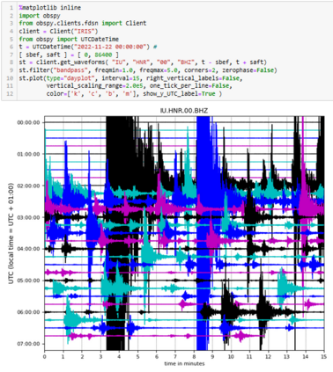Click the 'zerophase=False' parameter
This screenshot has height=372, width=333.
[248, 70]
